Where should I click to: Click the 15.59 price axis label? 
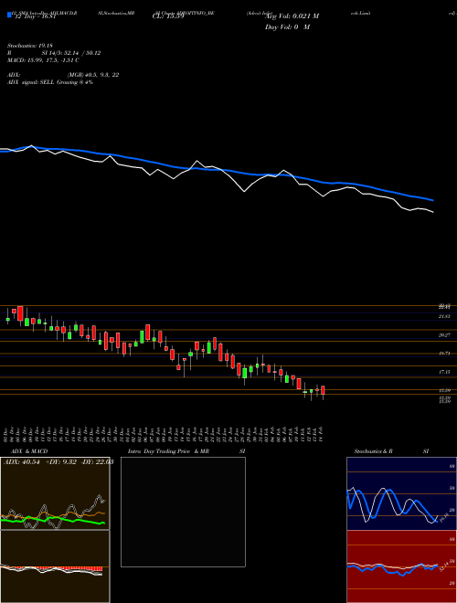tap(444, 390)
